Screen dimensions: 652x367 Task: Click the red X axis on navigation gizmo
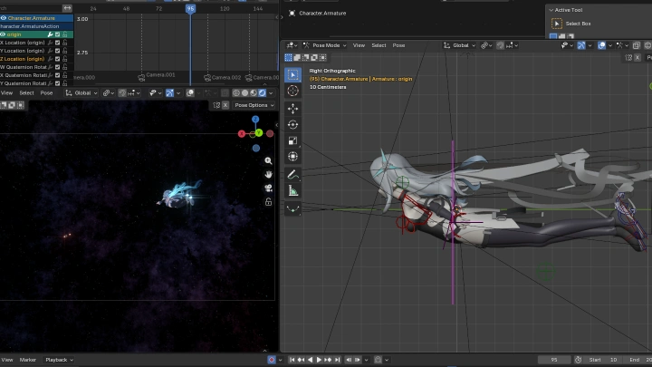tap(241, 133)
